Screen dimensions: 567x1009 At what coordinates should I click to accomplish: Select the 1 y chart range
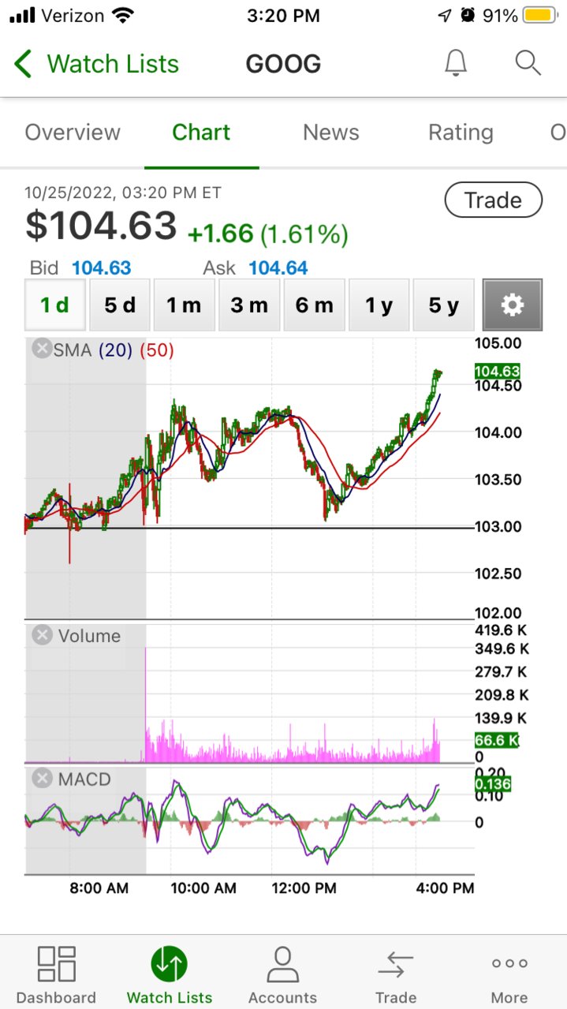click(379, 305)
